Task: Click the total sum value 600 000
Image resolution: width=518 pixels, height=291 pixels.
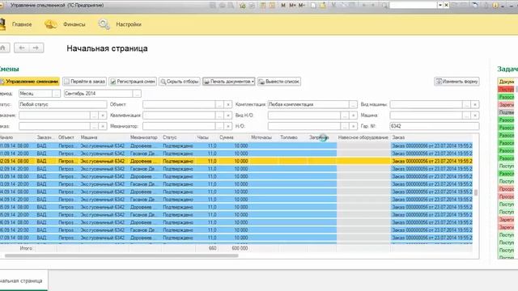Action: [240, 248]
